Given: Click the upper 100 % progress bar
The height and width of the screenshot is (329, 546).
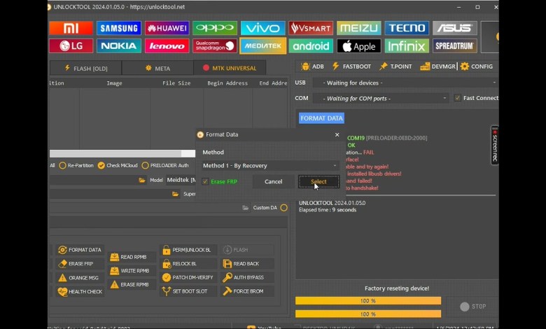Looking at the screenshot, I should pyautogui.click(x=368, y=301).
